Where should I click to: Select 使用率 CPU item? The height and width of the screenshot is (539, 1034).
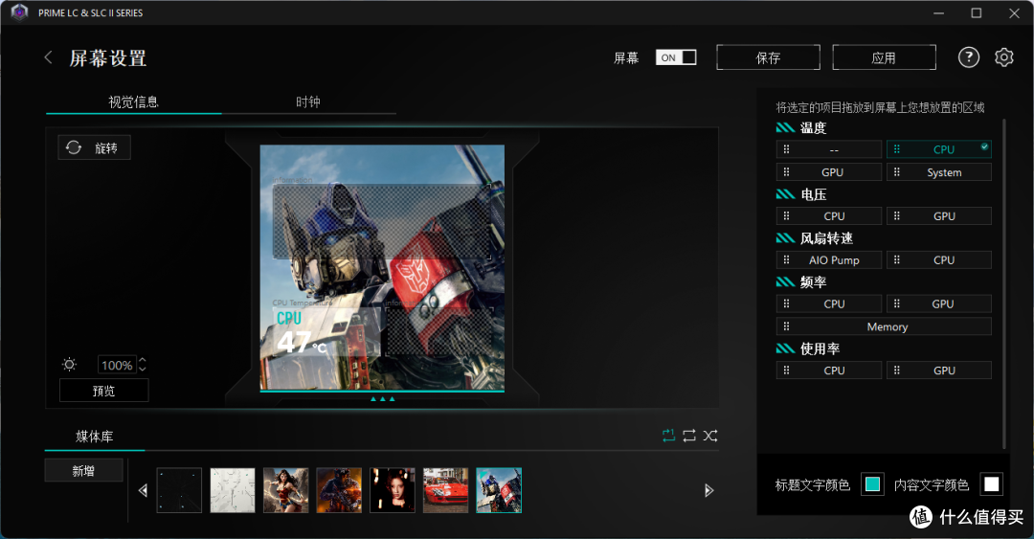(829, 371)
